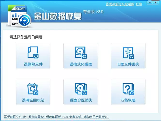Click the 金山数据恢复 app logo icon

pyautogui.click(x=19, y=16)
